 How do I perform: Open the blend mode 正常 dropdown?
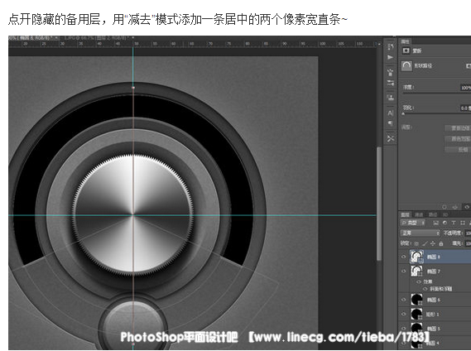[x=420, y=233]
